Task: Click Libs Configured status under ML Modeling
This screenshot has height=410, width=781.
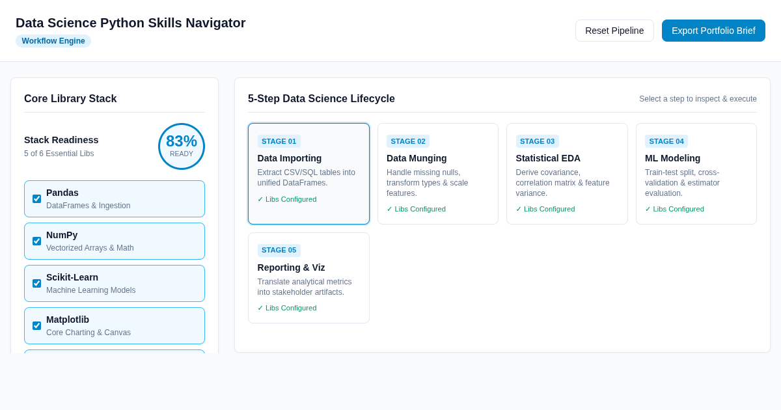Action: point(674,209)
